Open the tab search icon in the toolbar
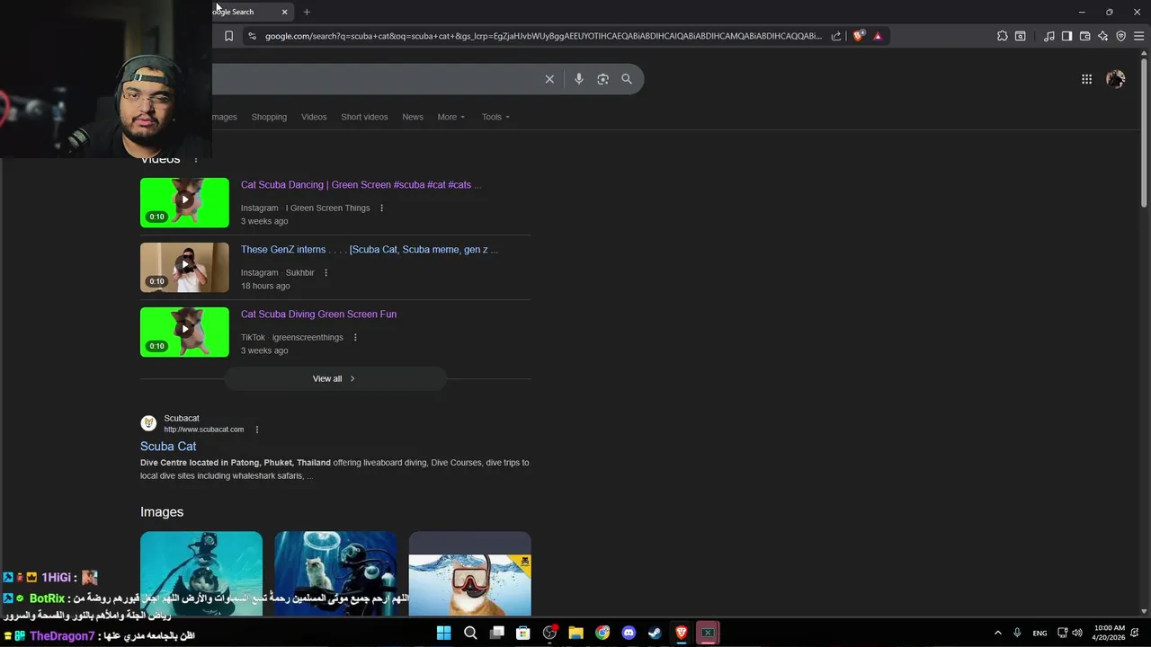1151x647 pixels. coord(1021,36)
